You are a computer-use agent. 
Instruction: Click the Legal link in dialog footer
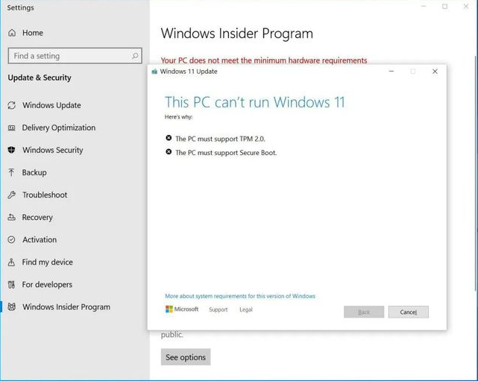[x=246, y=309]
